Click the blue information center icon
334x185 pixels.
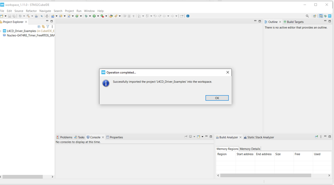[188, 16]
